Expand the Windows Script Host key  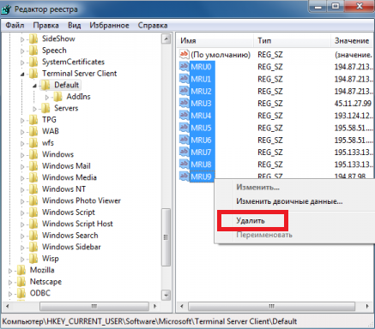(x=22, y=224)
